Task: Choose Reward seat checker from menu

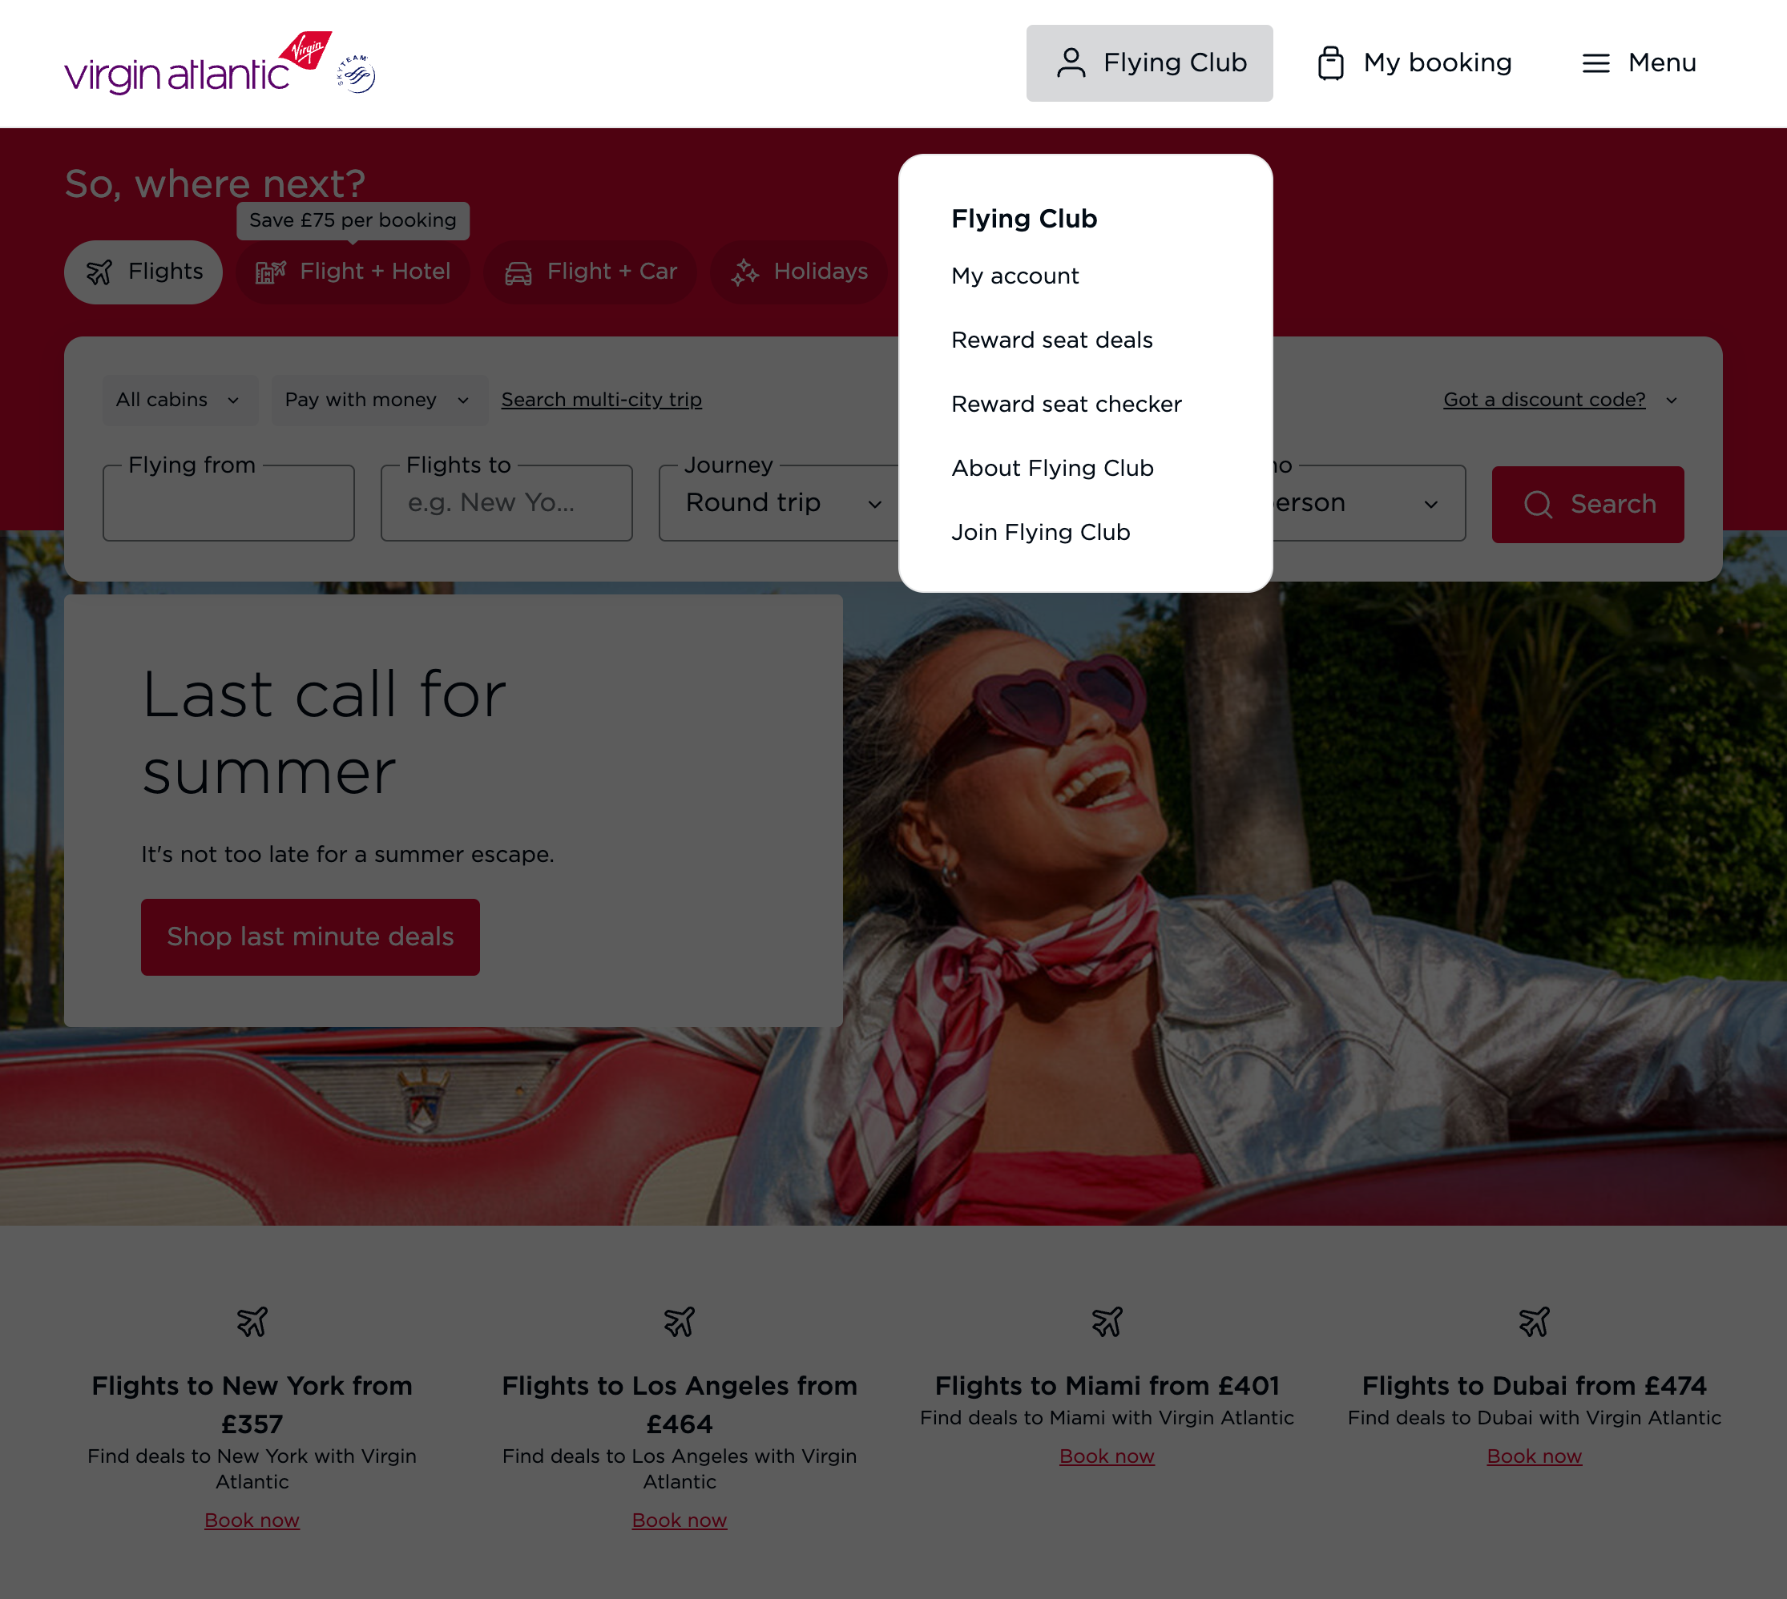Action: click(1067, 404)
